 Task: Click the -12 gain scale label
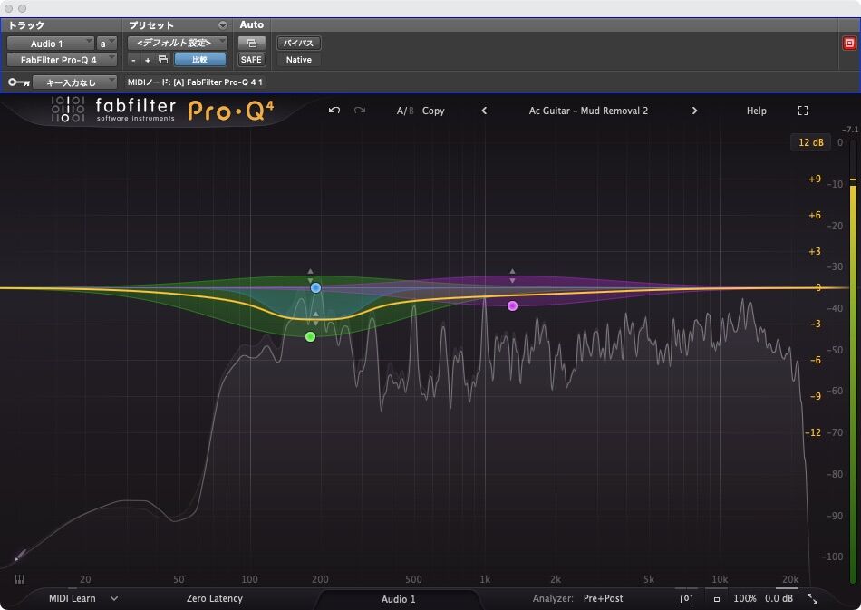[813, 432]
